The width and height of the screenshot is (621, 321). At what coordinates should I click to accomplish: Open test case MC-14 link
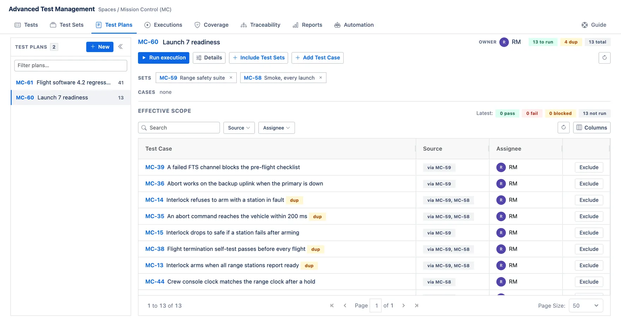154,200
